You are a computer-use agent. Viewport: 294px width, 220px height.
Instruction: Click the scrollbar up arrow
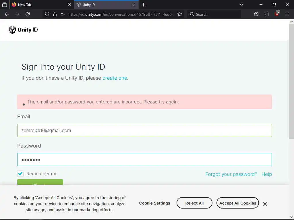pos(291,21)
